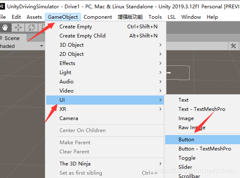Open the Window menu
Image resolution: width=240 pixels, height=178 pixels.
[x=191, y=17]
